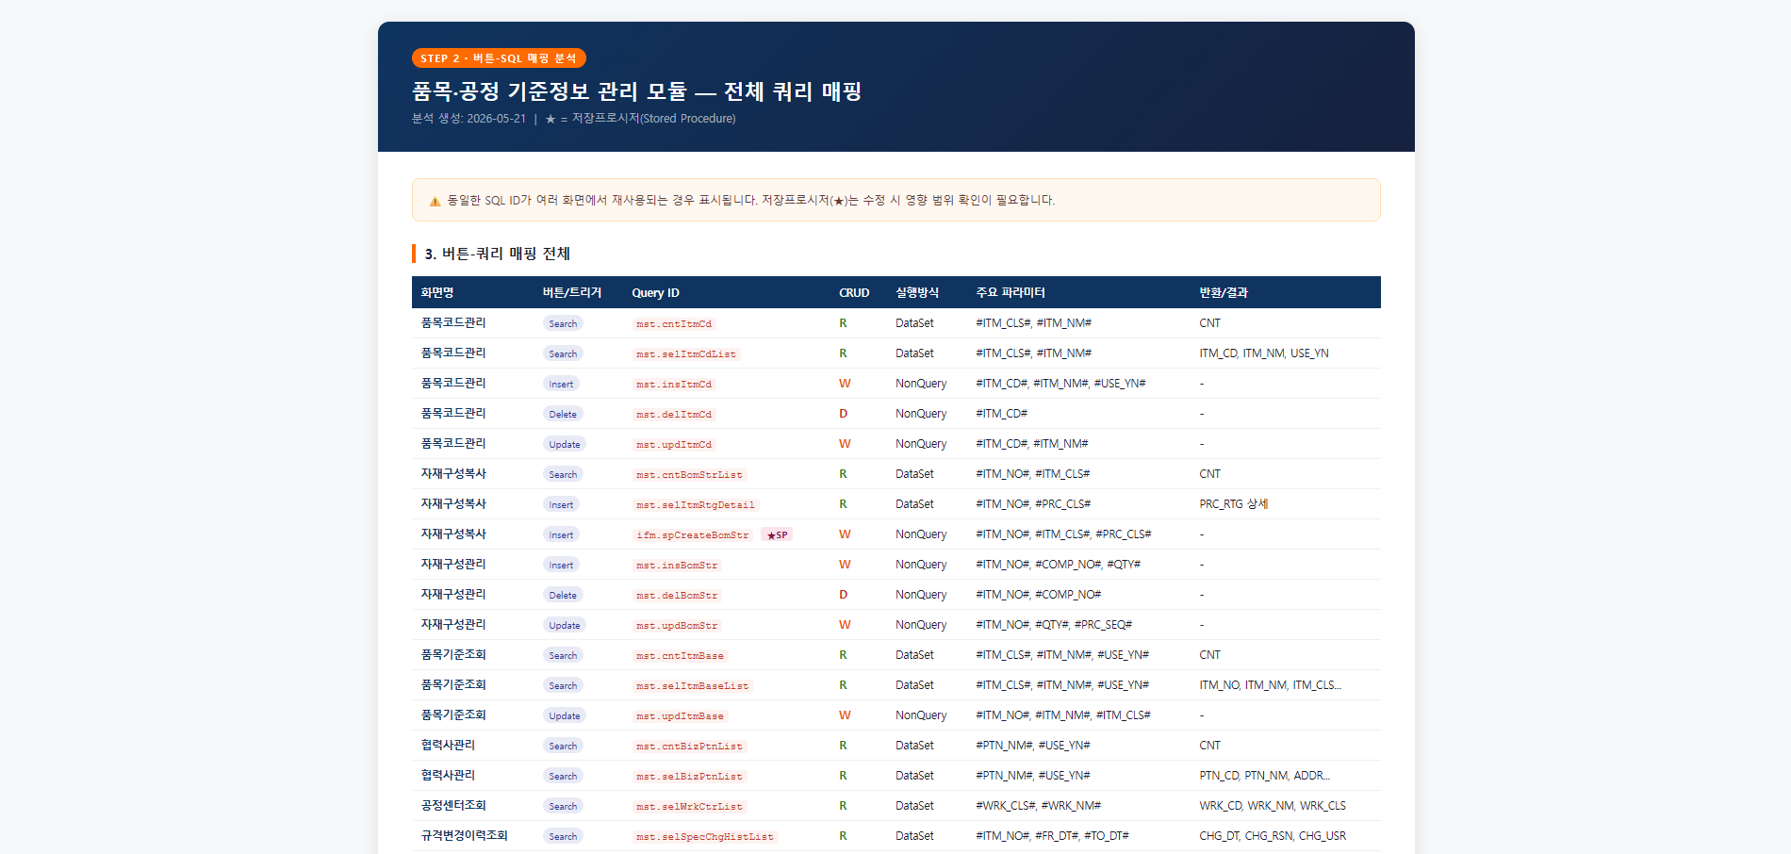Click the Search badge in the mst.cntItmCd row
The width and height of the screenshot is (1791, 854).
coord(563,323)
